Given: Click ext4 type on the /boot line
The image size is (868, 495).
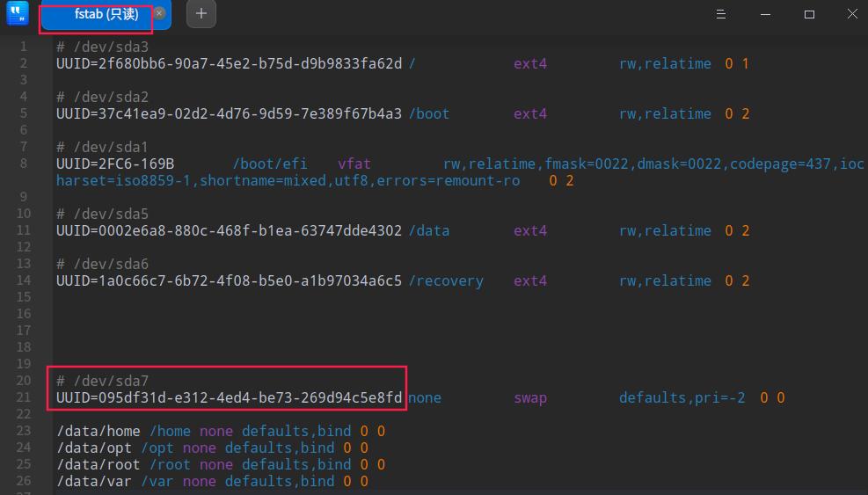Looking at the screenshot, I should [530, 113].
